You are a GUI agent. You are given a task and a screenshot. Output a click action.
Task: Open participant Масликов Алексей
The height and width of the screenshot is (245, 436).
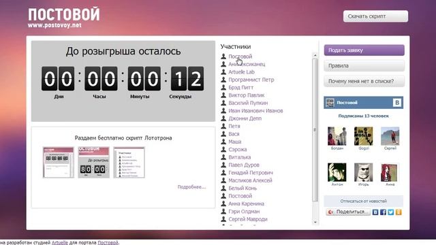click(x=250, y=180)
